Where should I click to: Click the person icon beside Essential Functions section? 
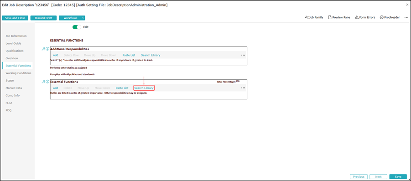43,82
